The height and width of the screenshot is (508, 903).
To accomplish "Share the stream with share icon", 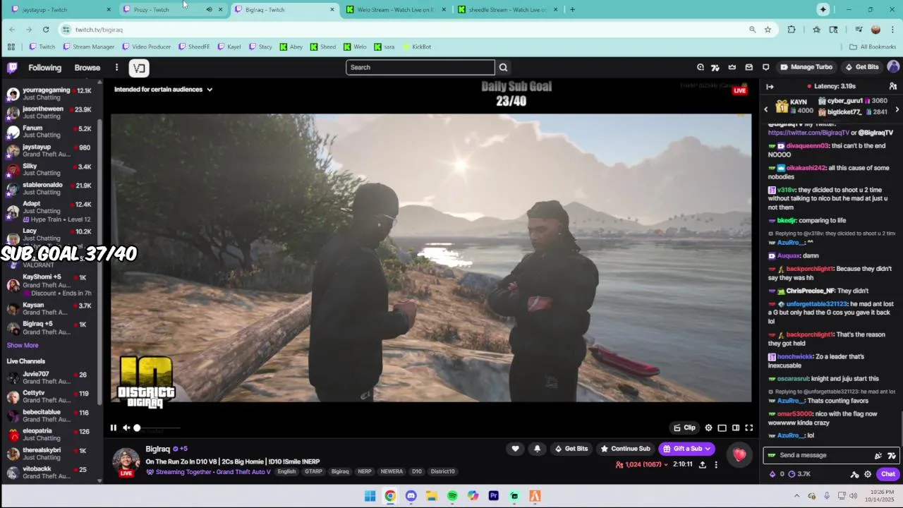I will coord(702,464).
